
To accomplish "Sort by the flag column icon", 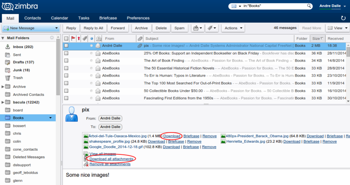I will [x=73, y=38].
